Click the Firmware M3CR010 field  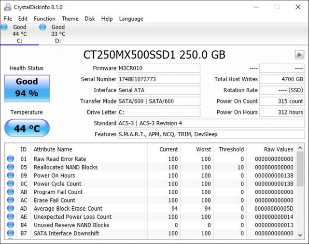click(x=159, y=68)
